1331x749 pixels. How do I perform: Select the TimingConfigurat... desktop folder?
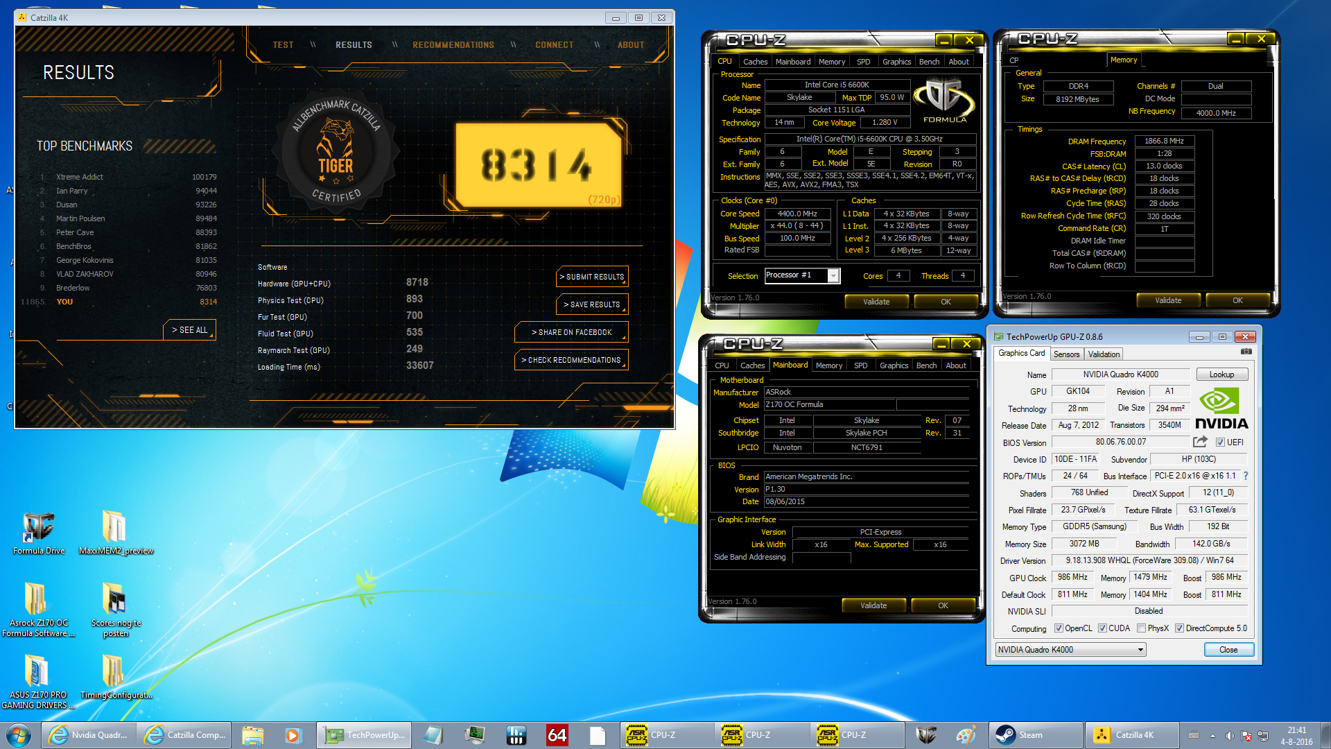[116, 677]
